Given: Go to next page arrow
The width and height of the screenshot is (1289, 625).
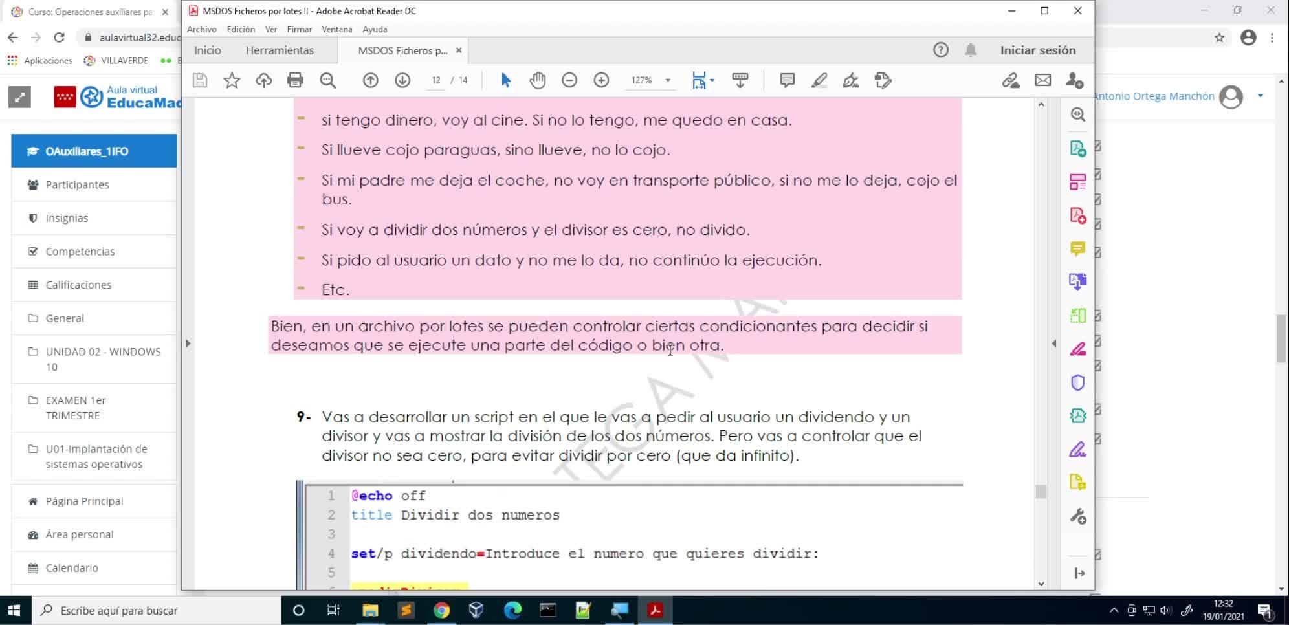Looking at the screenshot, I should coord(402,80).
